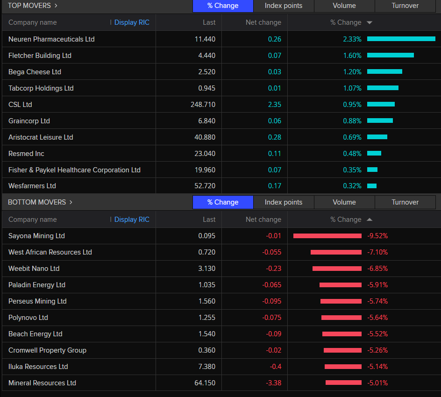The width and height of the screenshot is (441, 397).
Task: Click -5.91% value for Paladin Energy
Action: [x=377, y=285]
